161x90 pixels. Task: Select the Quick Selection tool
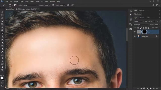[2, 21]
